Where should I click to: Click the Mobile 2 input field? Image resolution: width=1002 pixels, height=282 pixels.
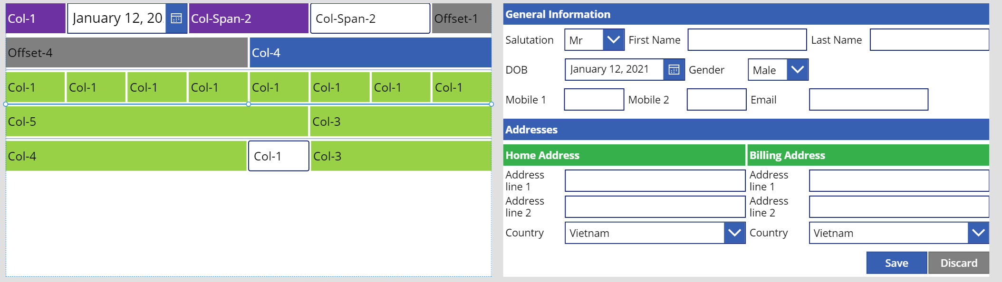[716, 100]
